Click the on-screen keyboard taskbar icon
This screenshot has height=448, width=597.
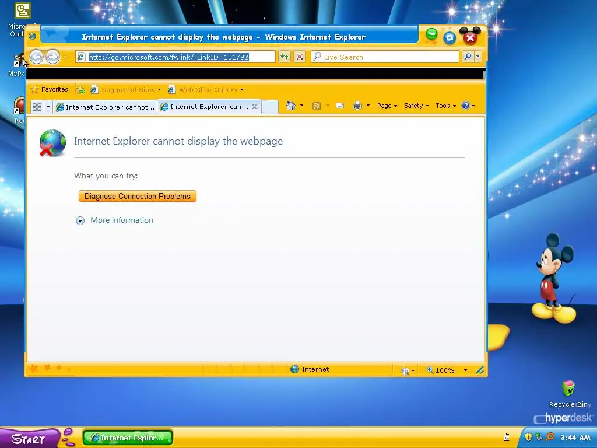click(x=507, y=437)
